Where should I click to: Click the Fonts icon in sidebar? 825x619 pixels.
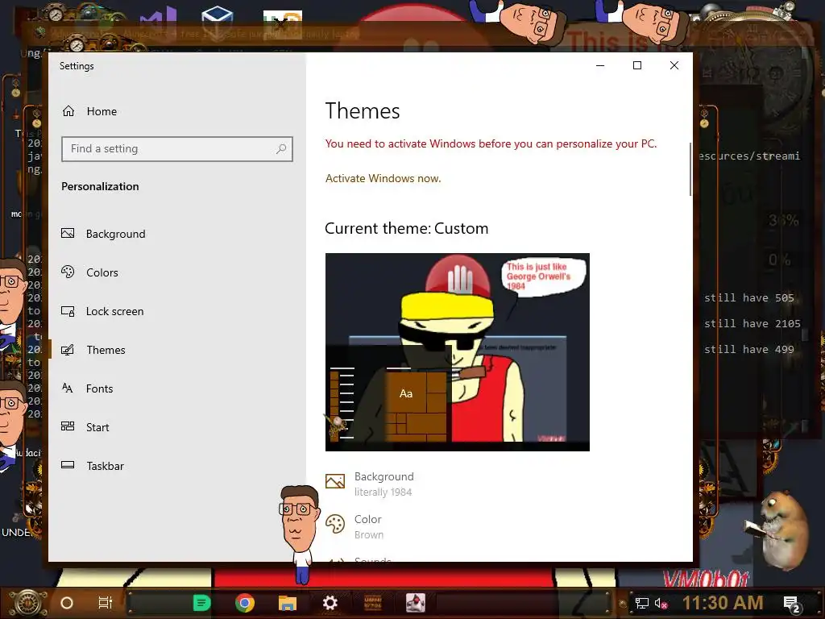pyautogui.click(x=68, y=388)
